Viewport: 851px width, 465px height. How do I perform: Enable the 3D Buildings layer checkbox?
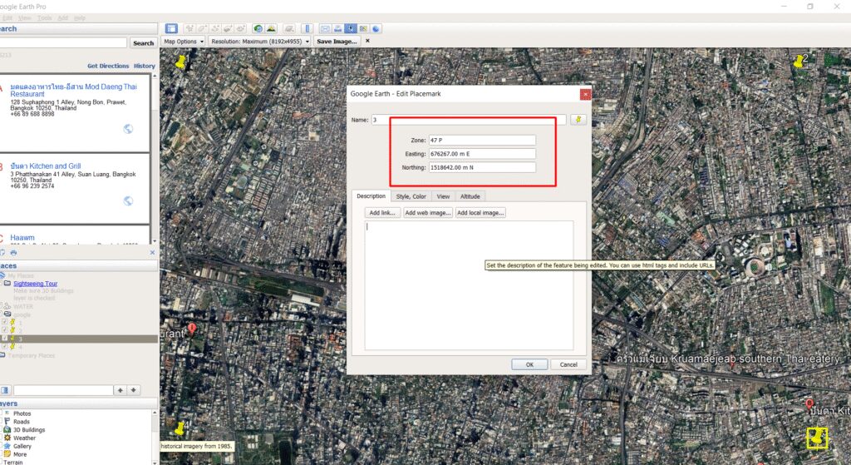(1, 430)
